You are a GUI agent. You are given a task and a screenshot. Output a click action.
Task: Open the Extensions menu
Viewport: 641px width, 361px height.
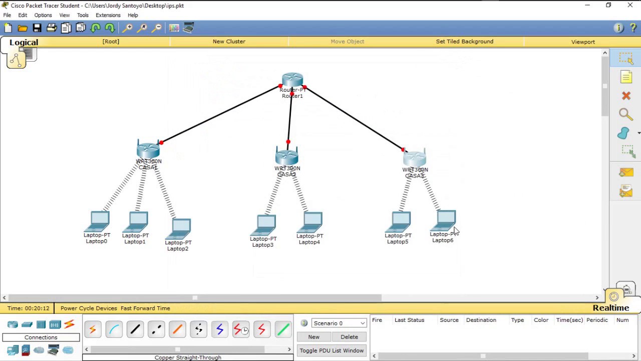(x=108, y=15)
